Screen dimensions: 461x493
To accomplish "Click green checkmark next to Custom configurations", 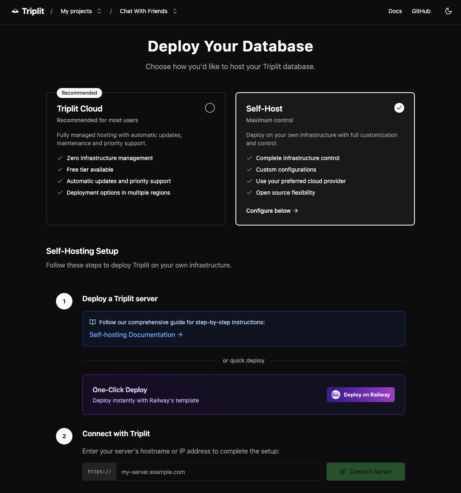I will 249,170.
